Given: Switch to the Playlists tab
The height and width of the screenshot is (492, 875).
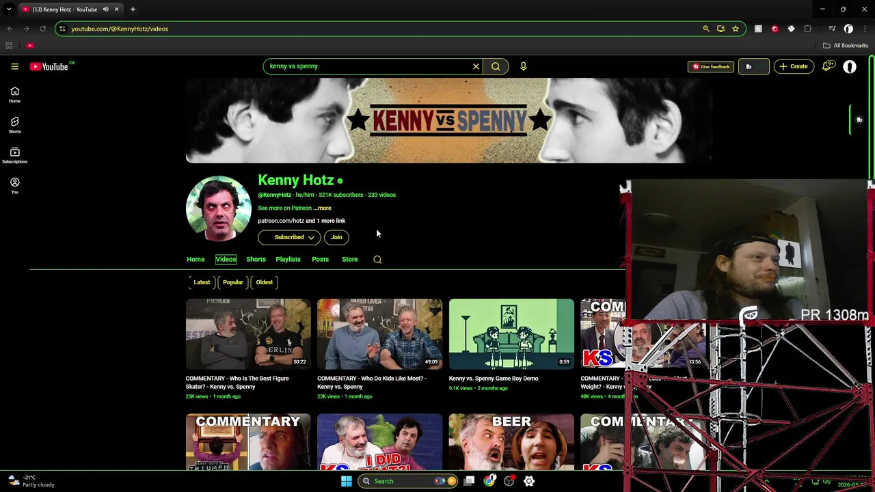Looking at the screenshot, I should click(x=288, y=259).
